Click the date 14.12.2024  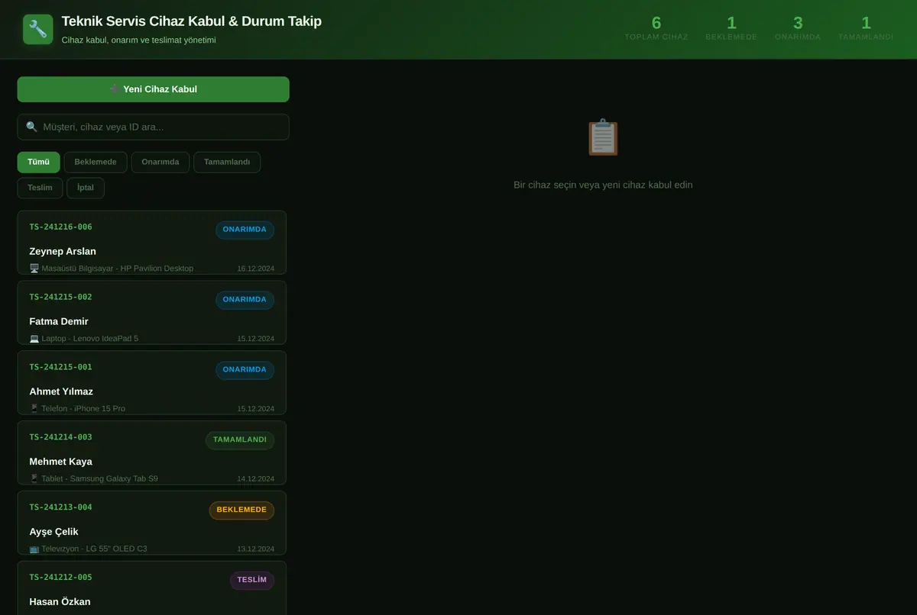pyautogui.click(x=255, y=479)
